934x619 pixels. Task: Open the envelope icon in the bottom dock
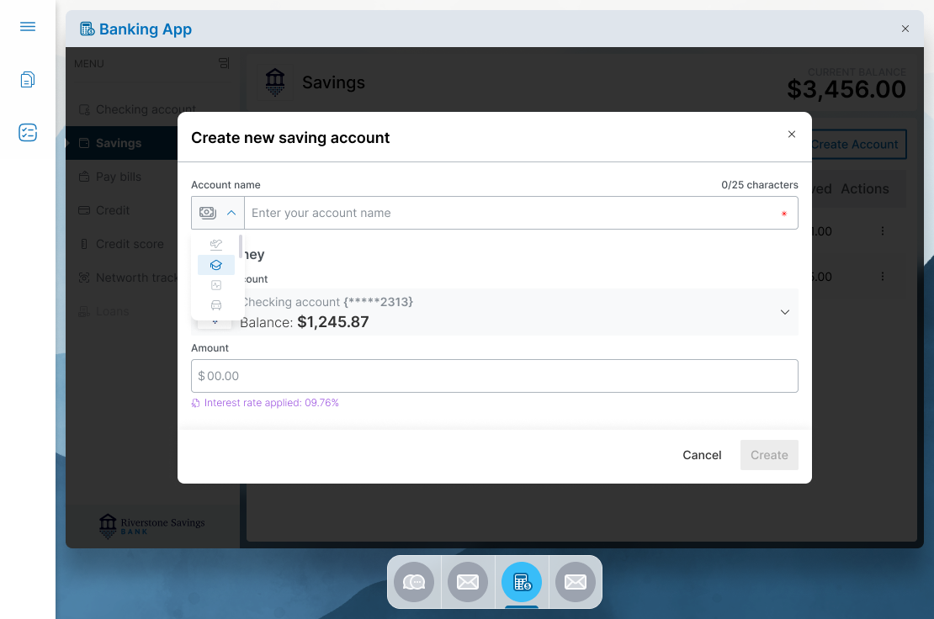tap(468, 581)
